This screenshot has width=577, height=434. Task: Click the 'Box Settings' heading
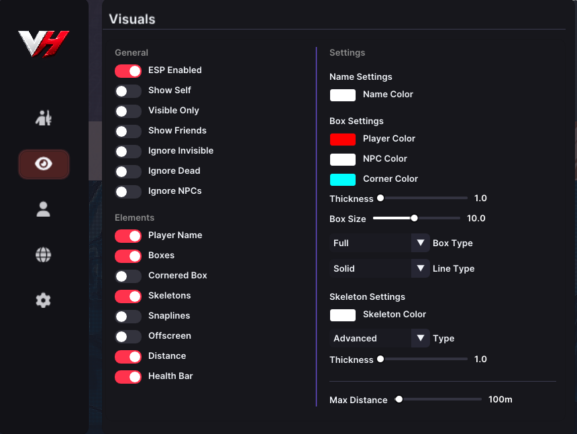tap(356, 121)
